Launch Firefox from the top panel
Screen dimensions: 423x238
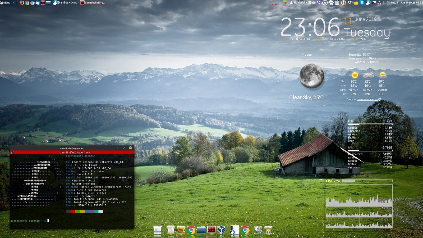22,3
